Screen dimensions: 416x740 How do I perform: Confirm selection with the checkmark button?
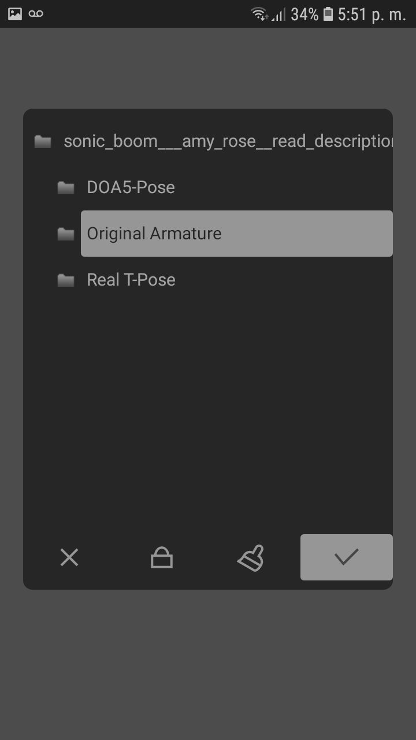[347, 557]
